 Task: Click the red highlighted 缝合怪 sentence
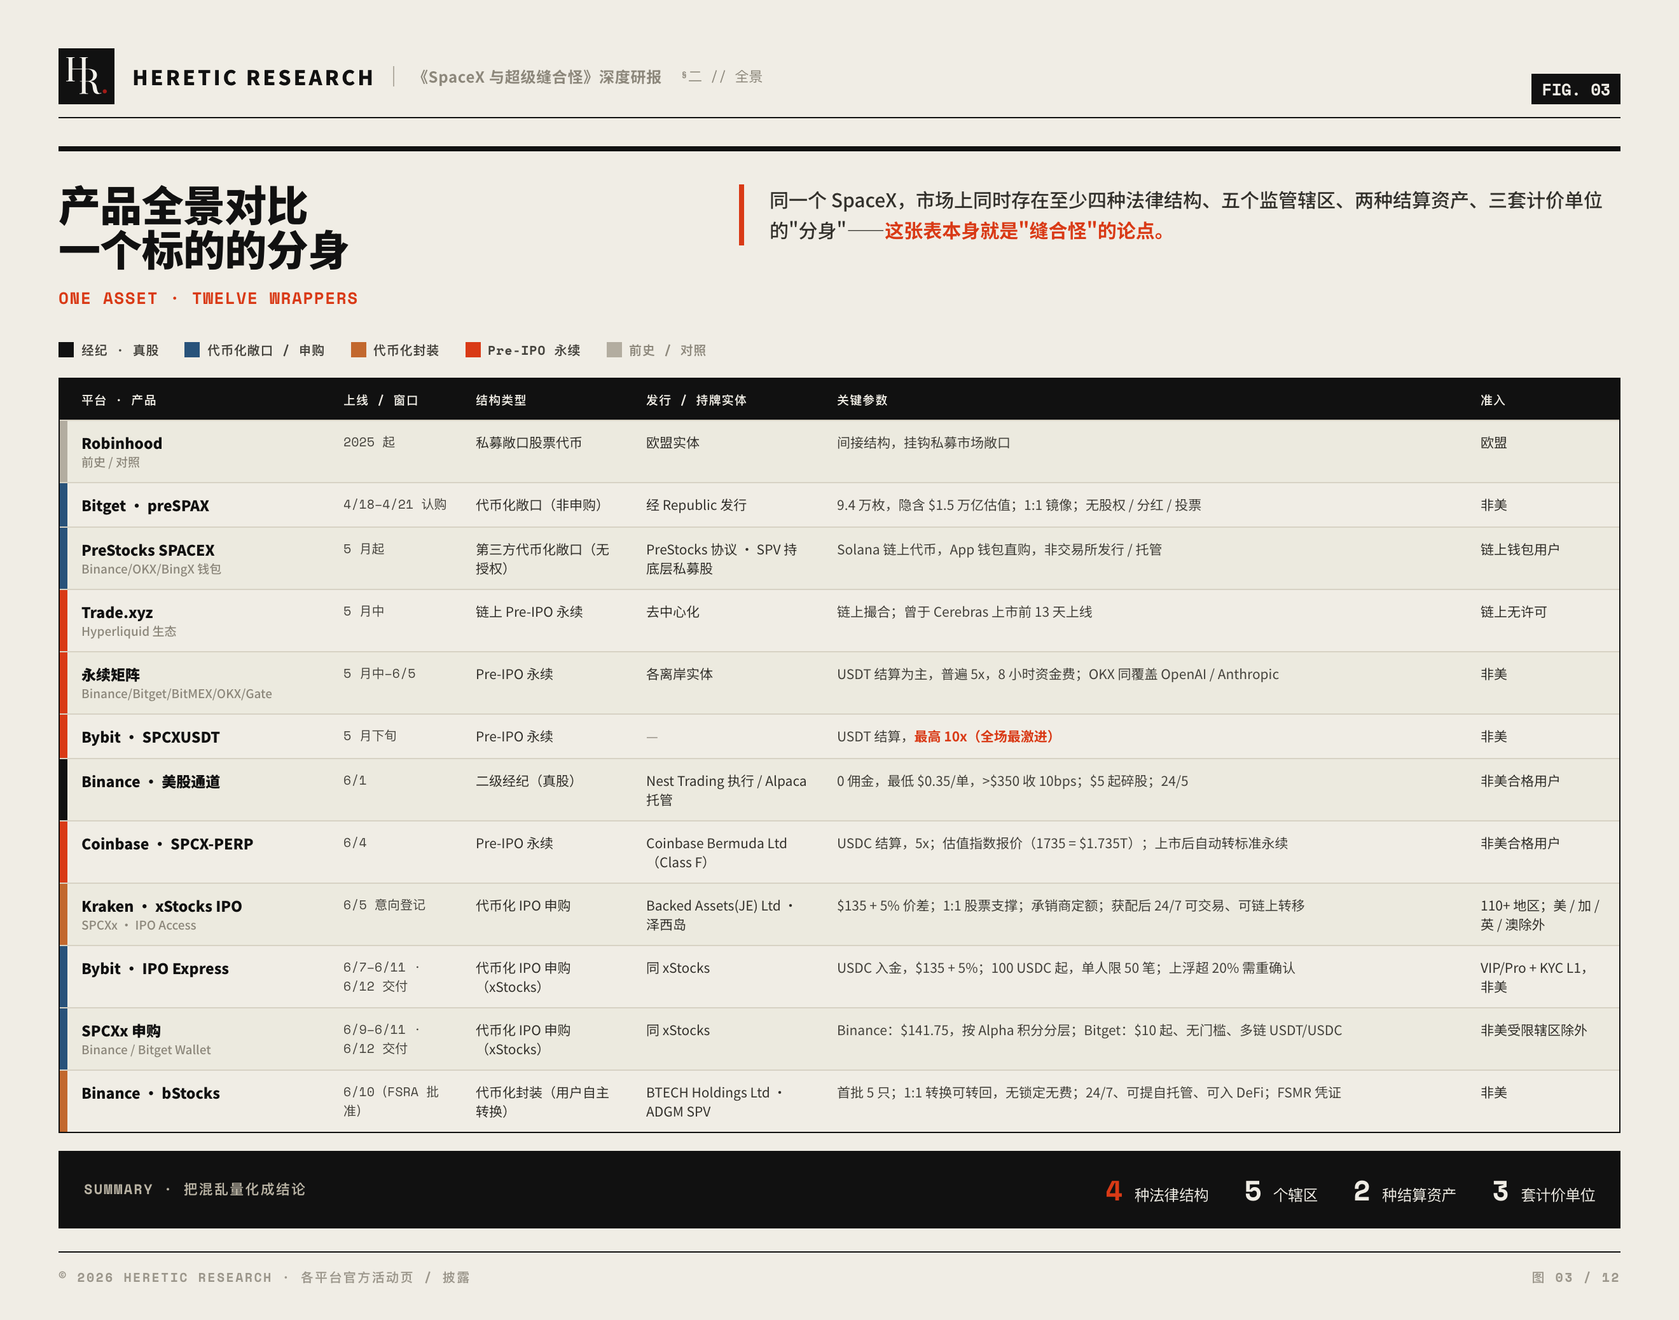1026,231
